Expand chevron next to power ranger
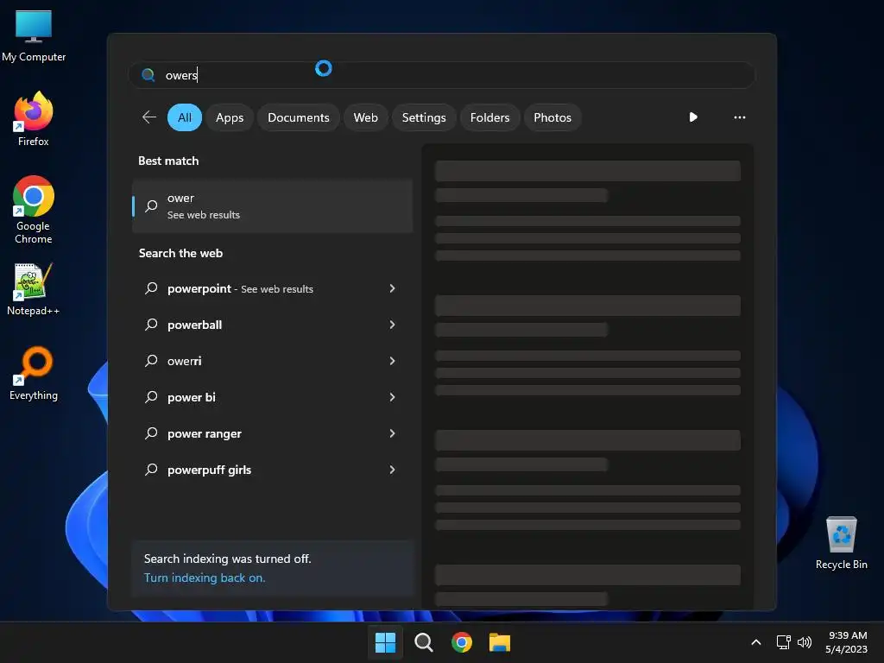Image resolution: width=884 pixels, height=663 pixels. coord(393,433)
